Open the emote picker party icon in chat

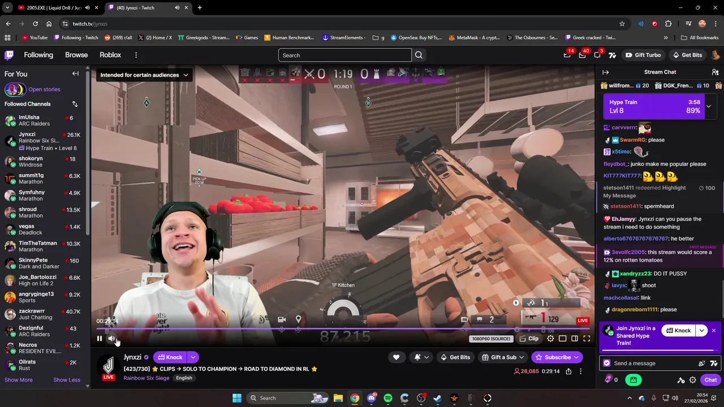coord(702,363)
